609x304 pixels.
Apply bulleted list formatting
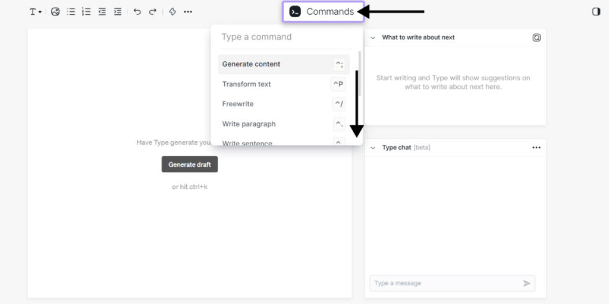pos(71,11)
